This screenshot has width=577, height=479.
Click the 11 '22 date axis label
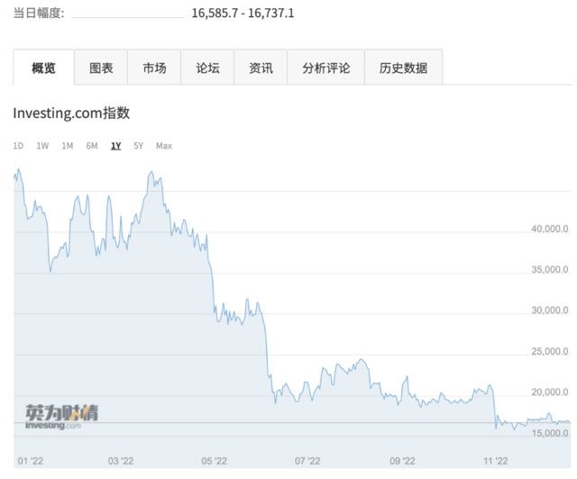pyautogui.click(x=495, y=461)
